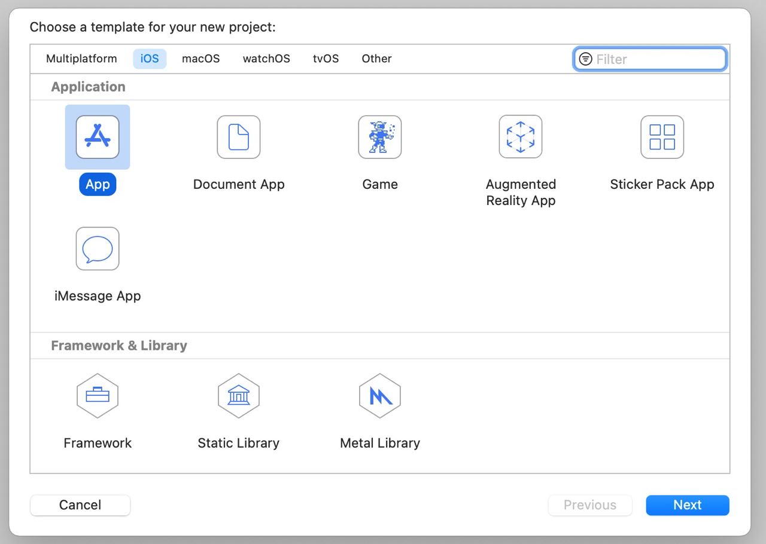Open the watchOS tab
This screenshot has width=766, height=544.
click(x=266, y=59)
